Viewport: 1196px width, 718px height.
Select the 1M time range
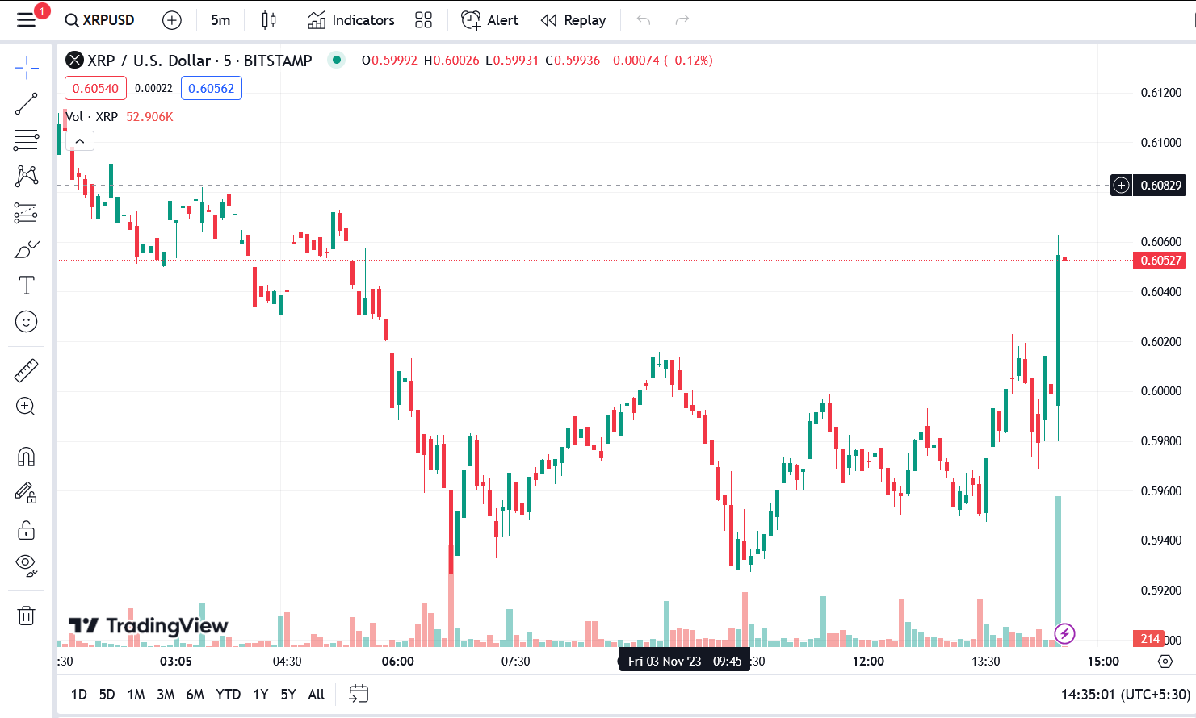(x=136, y=694)
